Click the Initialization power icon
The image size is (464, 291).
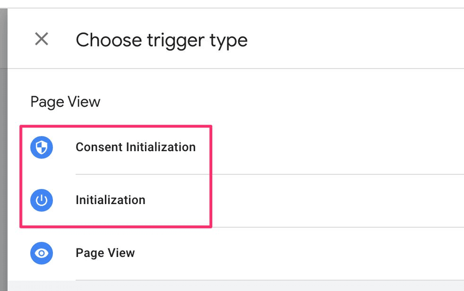click(42, 200)
